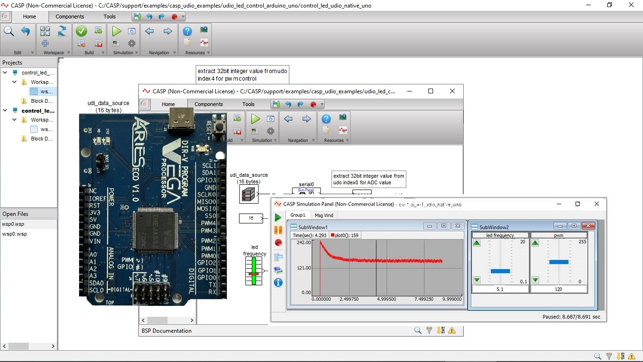Increase led frequency with its up arrow
The image size is (643, 362).
click(477, 243)
